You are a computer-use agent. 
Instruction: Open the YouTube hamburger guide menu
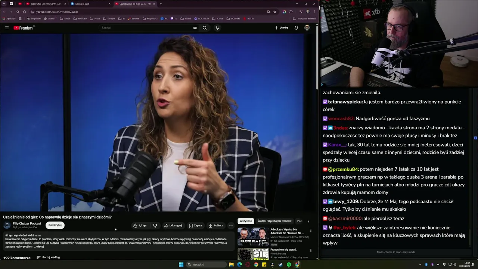point(7,28)
